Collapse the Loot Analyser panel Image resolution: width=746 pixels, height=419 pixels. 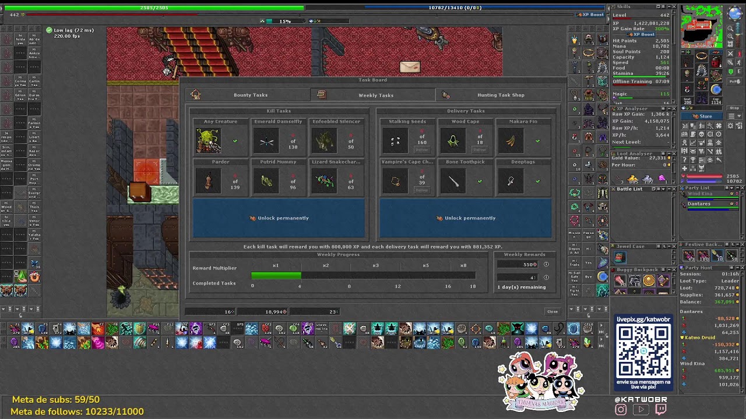[x=668, y=154]
